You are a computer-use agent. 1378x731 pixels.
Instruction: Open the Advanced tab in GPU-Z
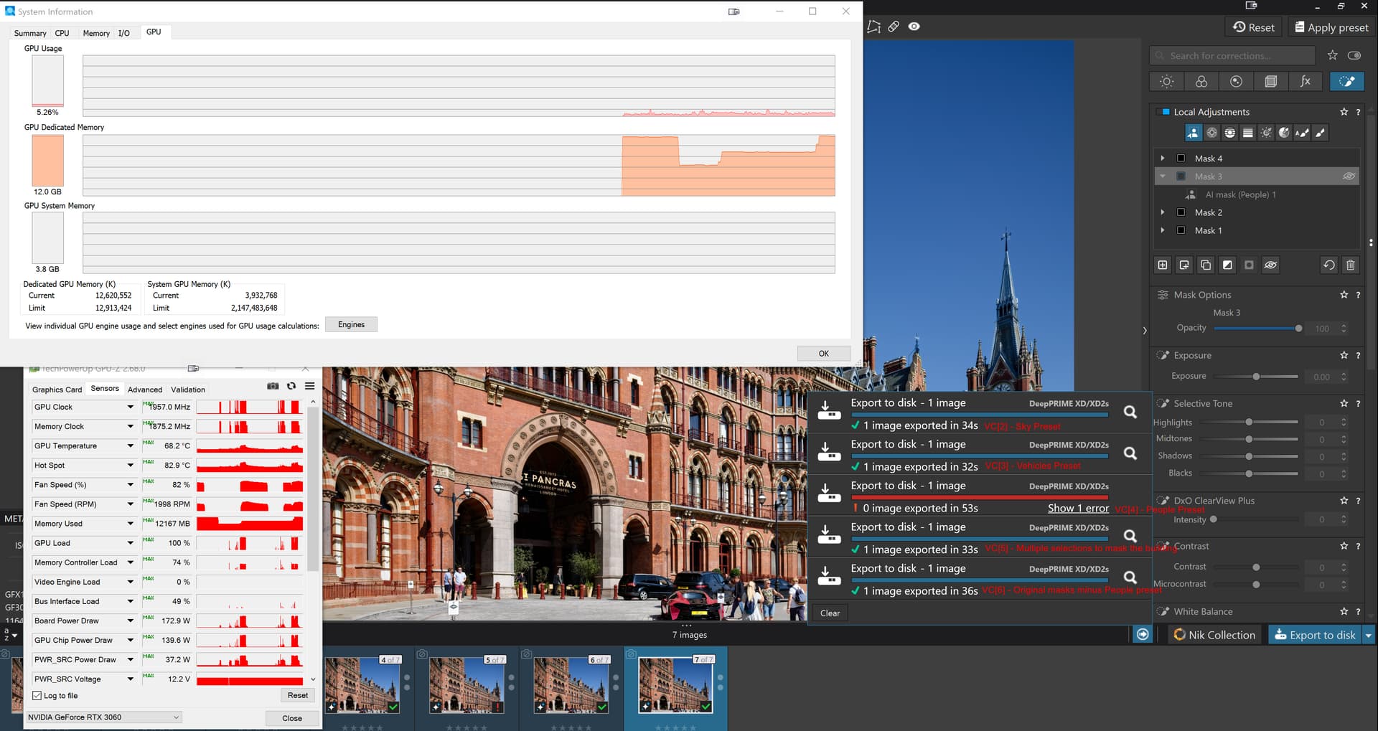click(145, 390)
